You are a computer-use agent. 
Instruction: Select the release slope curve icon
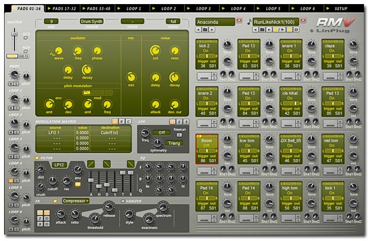click(131, 164)
